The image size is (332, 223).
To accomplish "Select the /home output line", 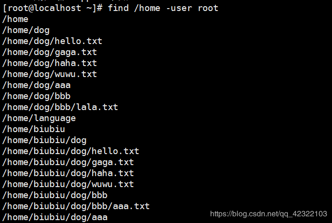I will click(15, 19).
